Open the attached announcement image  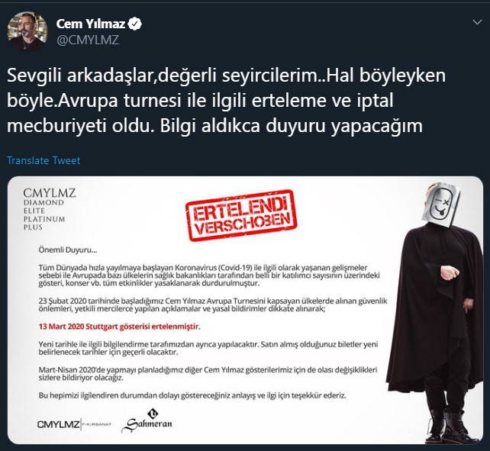[x=245, y=310]
